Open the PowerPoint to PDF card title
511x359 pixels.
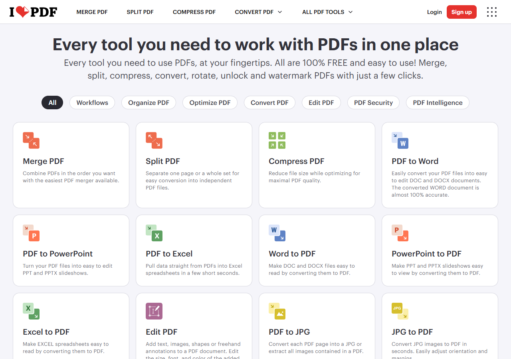point(427,254)
